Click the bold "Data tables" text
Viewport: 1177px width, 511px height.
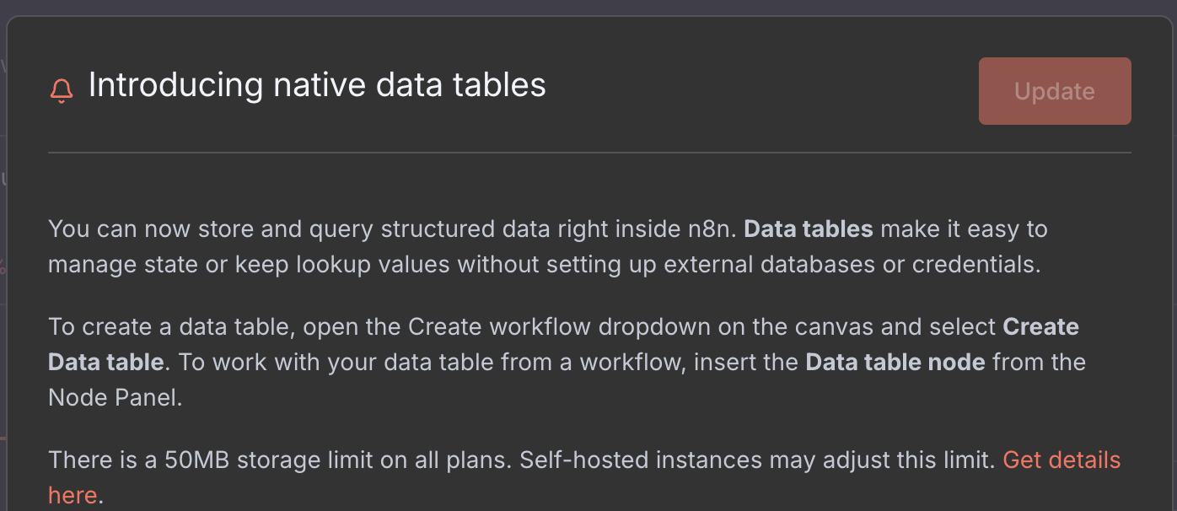tap(808, 229)
